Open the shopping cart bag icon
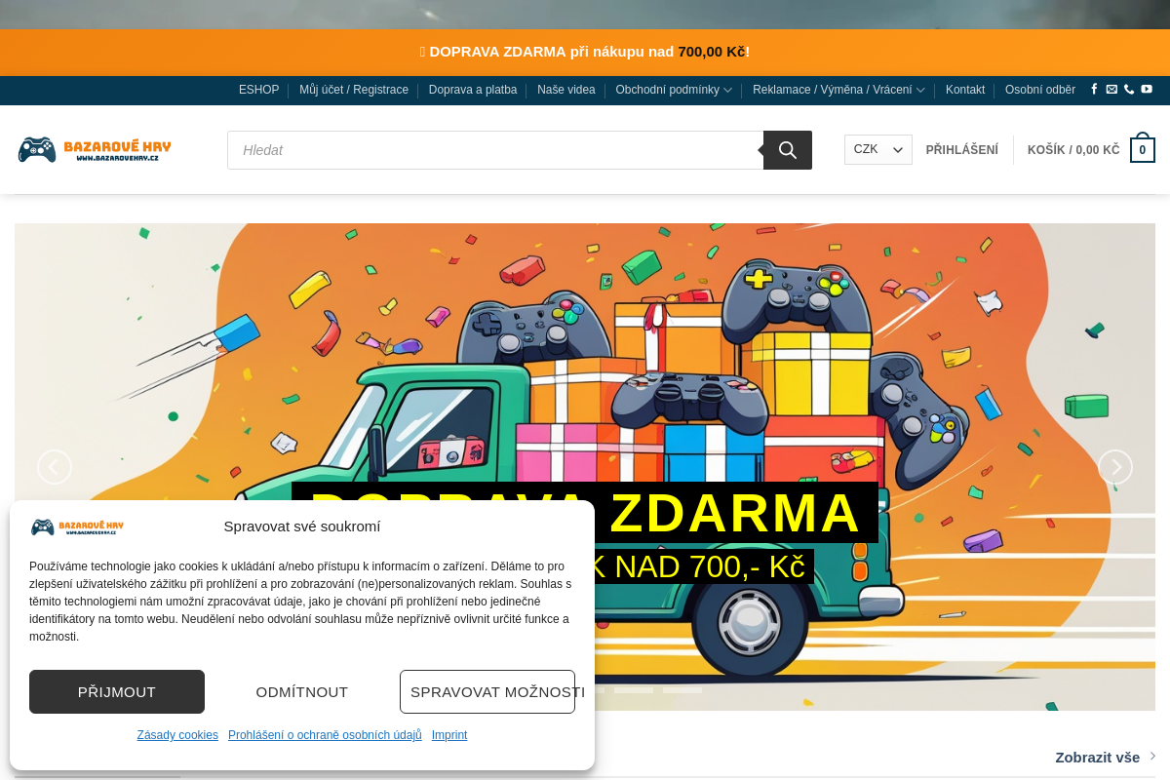 [1143, 149]
